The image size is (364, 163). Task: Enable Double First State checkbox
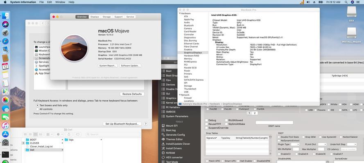pyautogui.click(x=279, y=137)
